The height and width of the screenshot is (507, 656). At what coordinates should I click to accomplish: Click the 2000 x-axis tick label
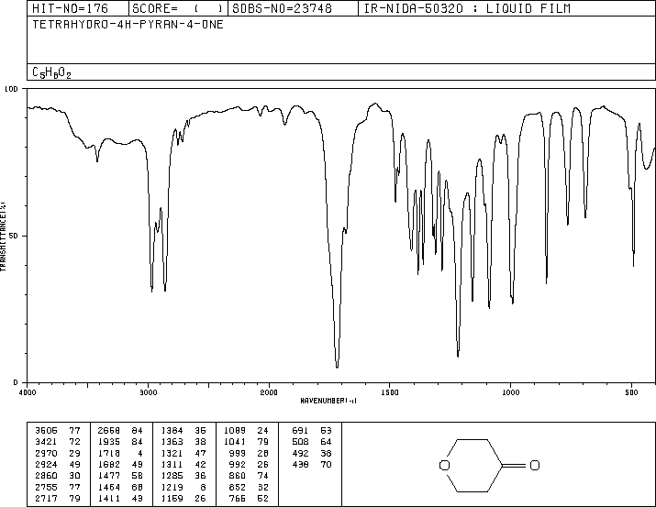point(269,392)
